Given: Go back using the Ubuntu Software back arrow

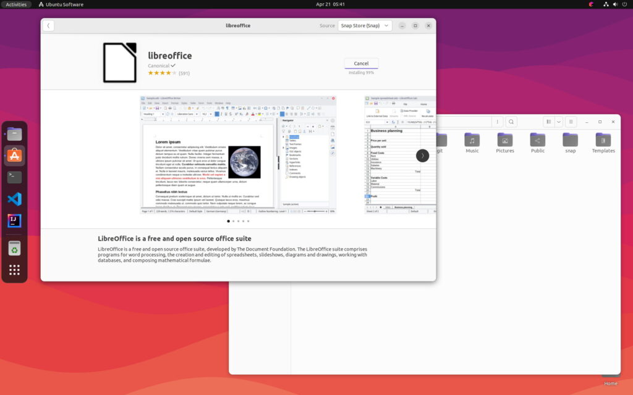Looking at the screenshot, I should point(48,26).
